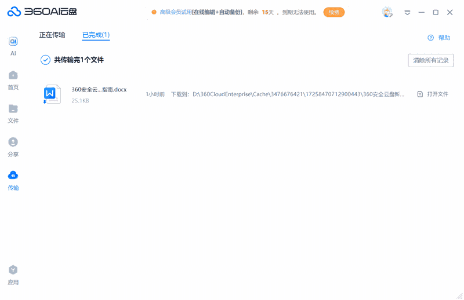
Task: Click 高级会员试用 link text
Action: (176, 12)
